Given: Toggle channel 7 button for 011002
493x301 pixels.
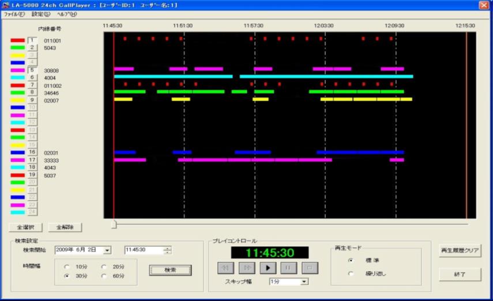Looking at the screenshot, I should [32, 85].
